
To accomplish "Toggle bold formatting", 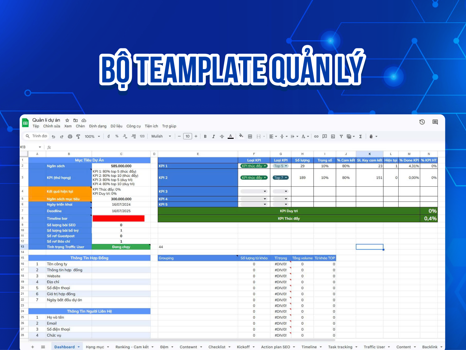I will click(x=205, y=136).
